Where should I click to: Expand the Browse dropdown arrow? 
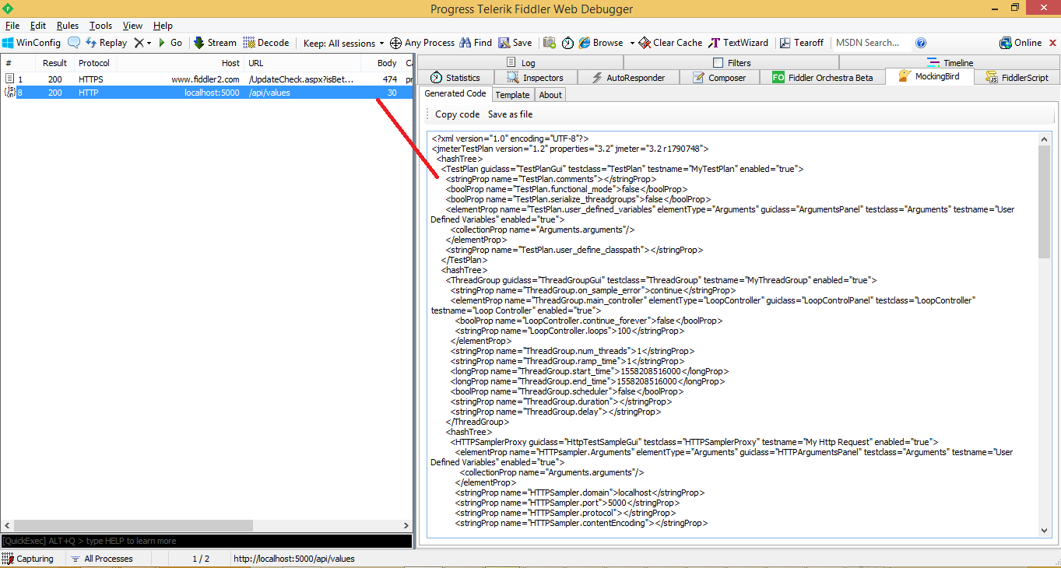click(632, 43)
